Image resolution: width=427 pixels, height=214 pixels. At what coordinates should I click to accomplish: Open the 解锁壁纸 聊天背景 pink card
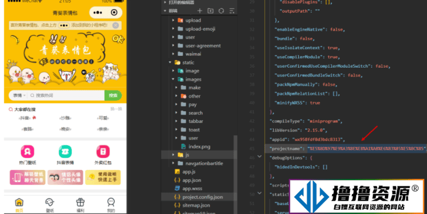27,177
